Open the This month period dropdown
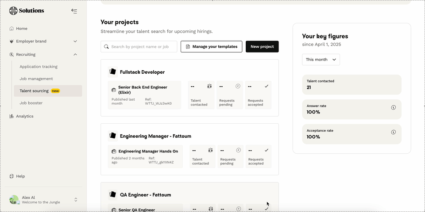425x212 pixels. pos(321,60)
